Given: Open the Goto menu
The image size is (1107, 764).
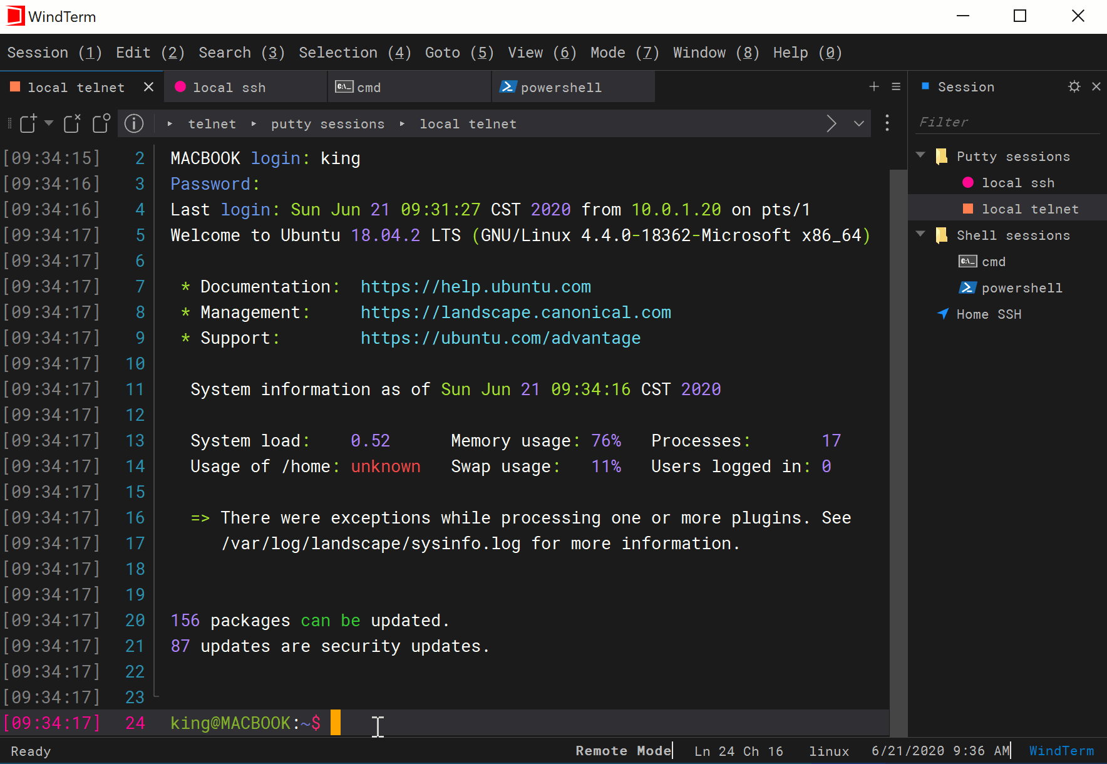Looking at the screenshot, I should [x=460, y=53].
